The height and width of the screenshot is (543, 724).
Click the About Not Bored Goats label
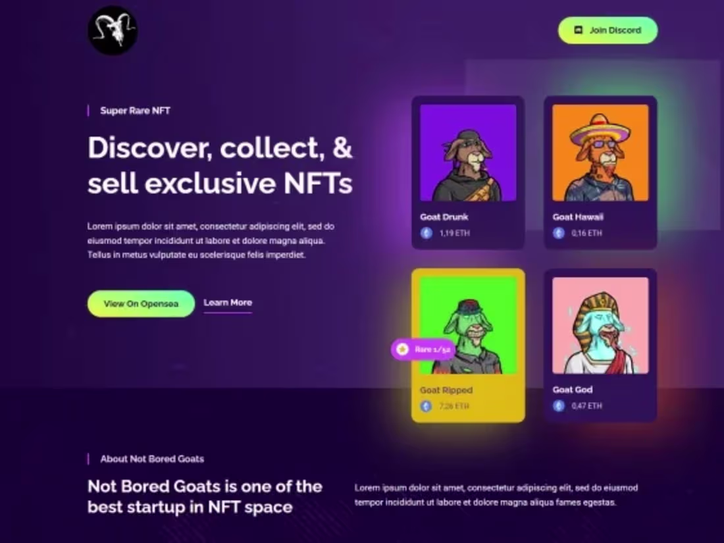[x=152, y=459]
